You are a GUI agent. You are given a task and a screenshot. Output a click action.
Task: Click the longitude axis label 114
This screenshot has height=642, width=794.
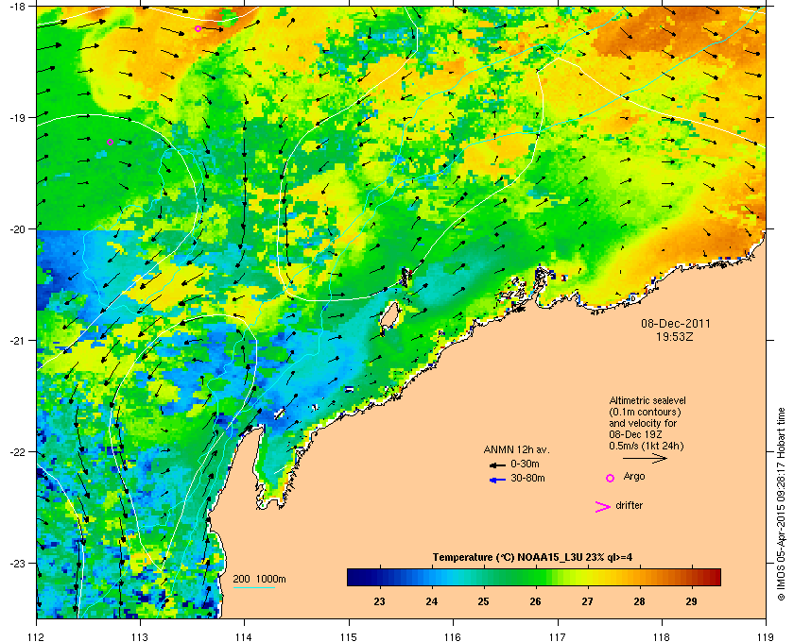245,637
